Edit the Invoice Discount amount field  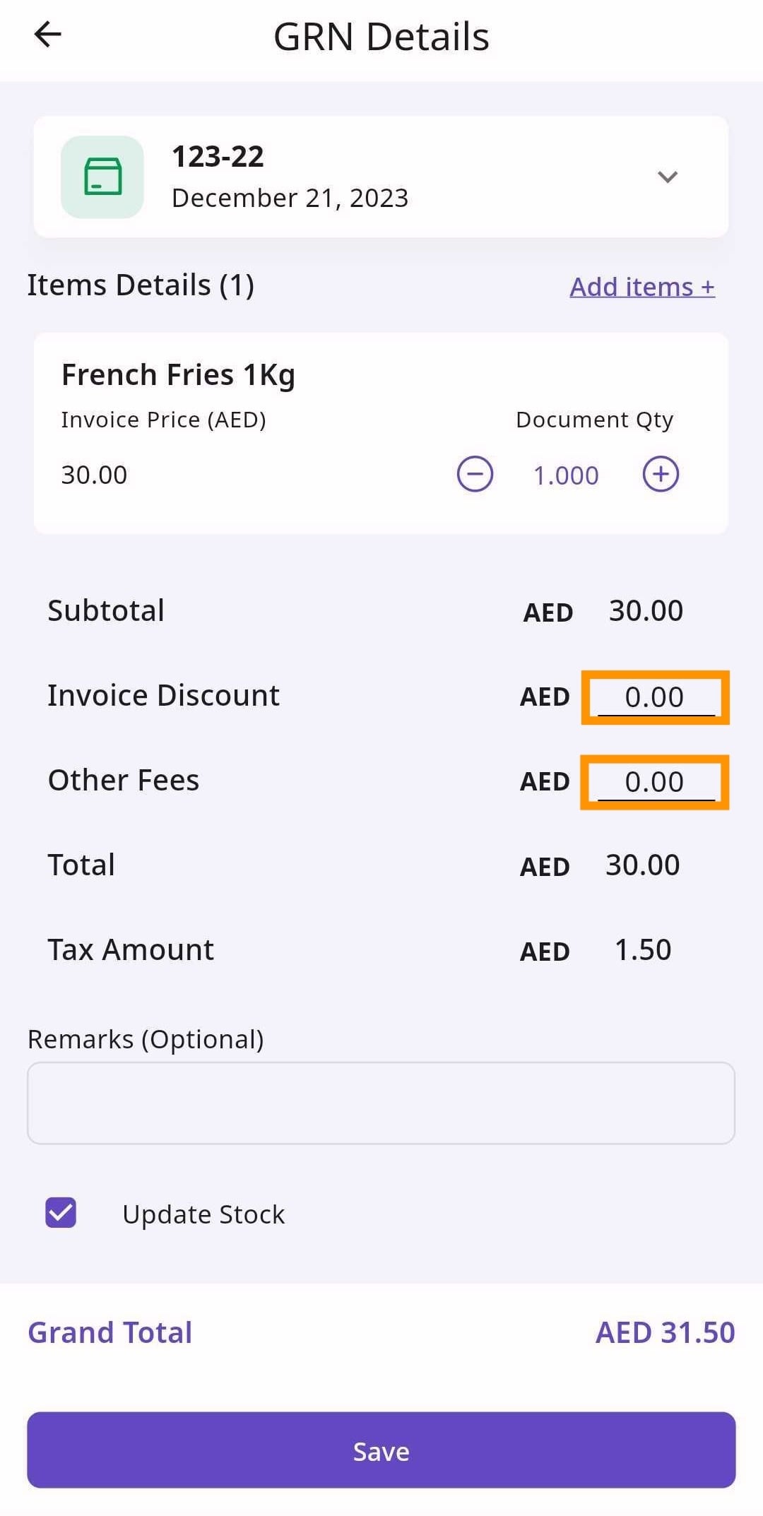(655, 697)
